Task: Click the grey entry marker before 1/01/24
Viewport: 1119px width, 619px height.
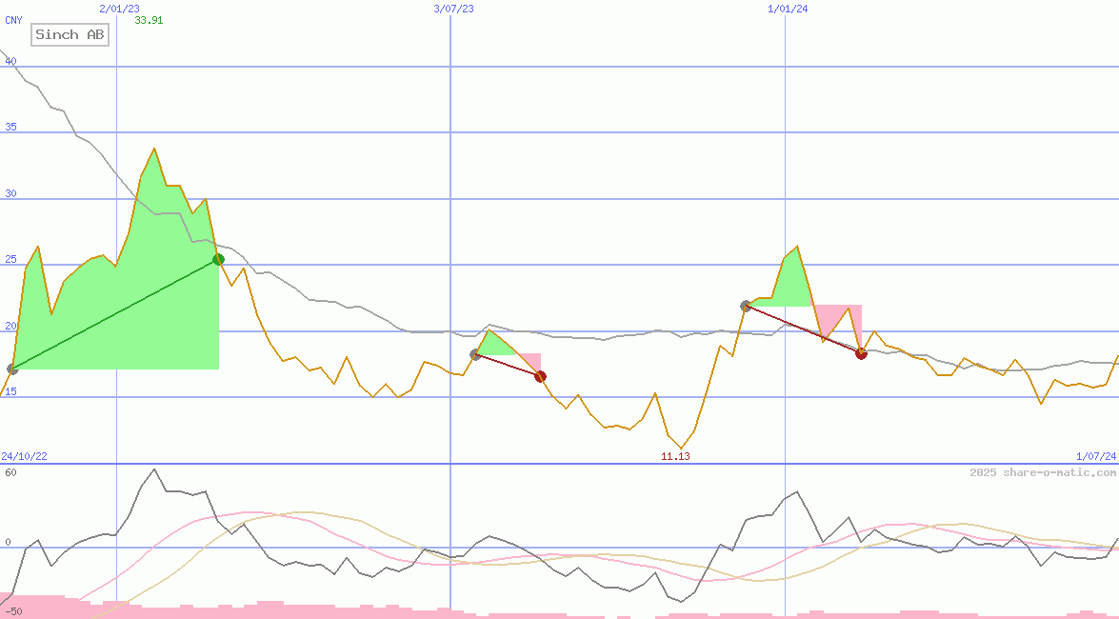Action: [746, 306]
